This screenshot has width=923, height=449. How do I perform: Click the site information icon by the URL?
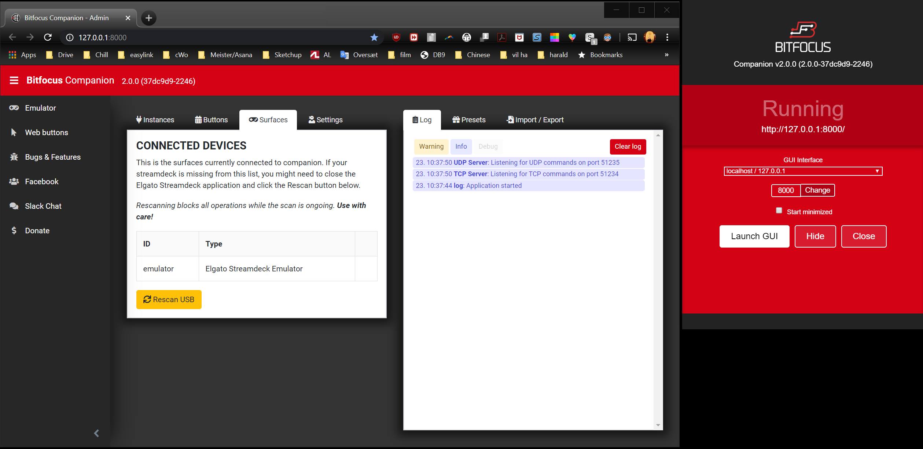tap(70, 37)
